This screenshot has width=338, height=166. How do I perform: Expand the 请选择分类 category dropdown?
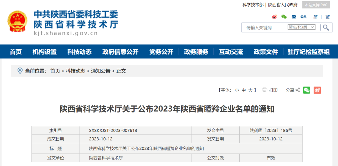pos(301,27)
